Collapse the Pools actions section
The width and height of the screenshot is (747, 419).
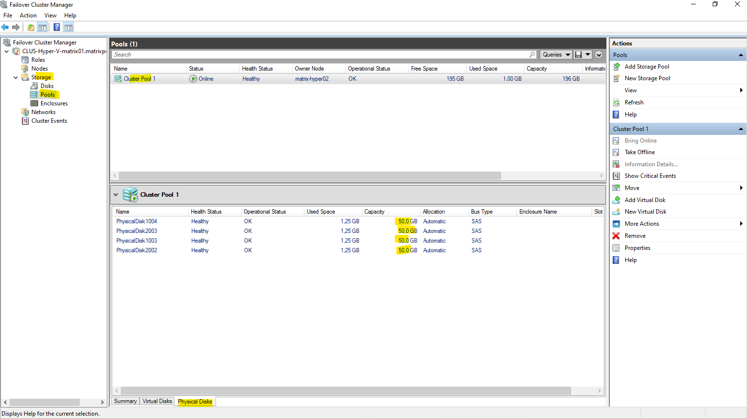click(x=740, y=55)
